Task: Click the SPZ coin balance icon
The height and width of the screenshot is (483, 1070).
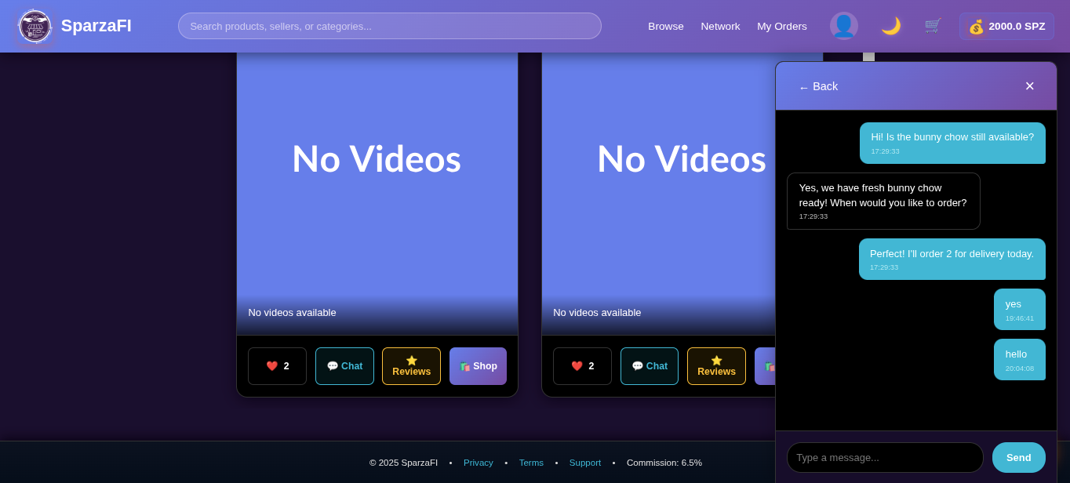Action: coord(976,26)
